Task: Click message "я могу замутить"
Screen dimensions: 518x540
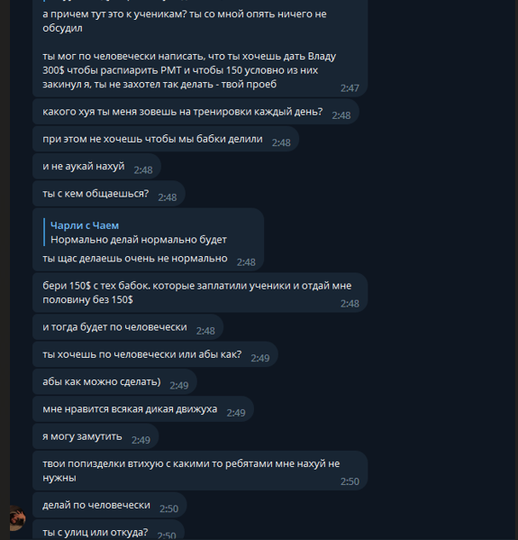Action: tap(95, 436)
